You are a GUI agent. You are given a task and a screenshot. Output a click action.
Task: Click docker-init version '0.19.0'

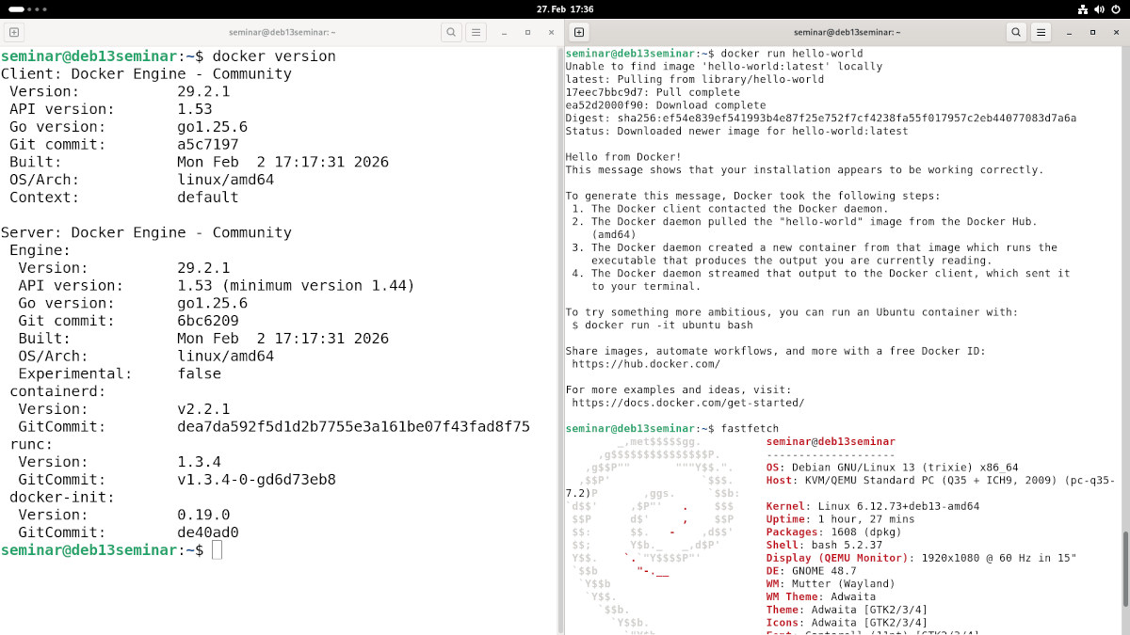coord(203,515)
